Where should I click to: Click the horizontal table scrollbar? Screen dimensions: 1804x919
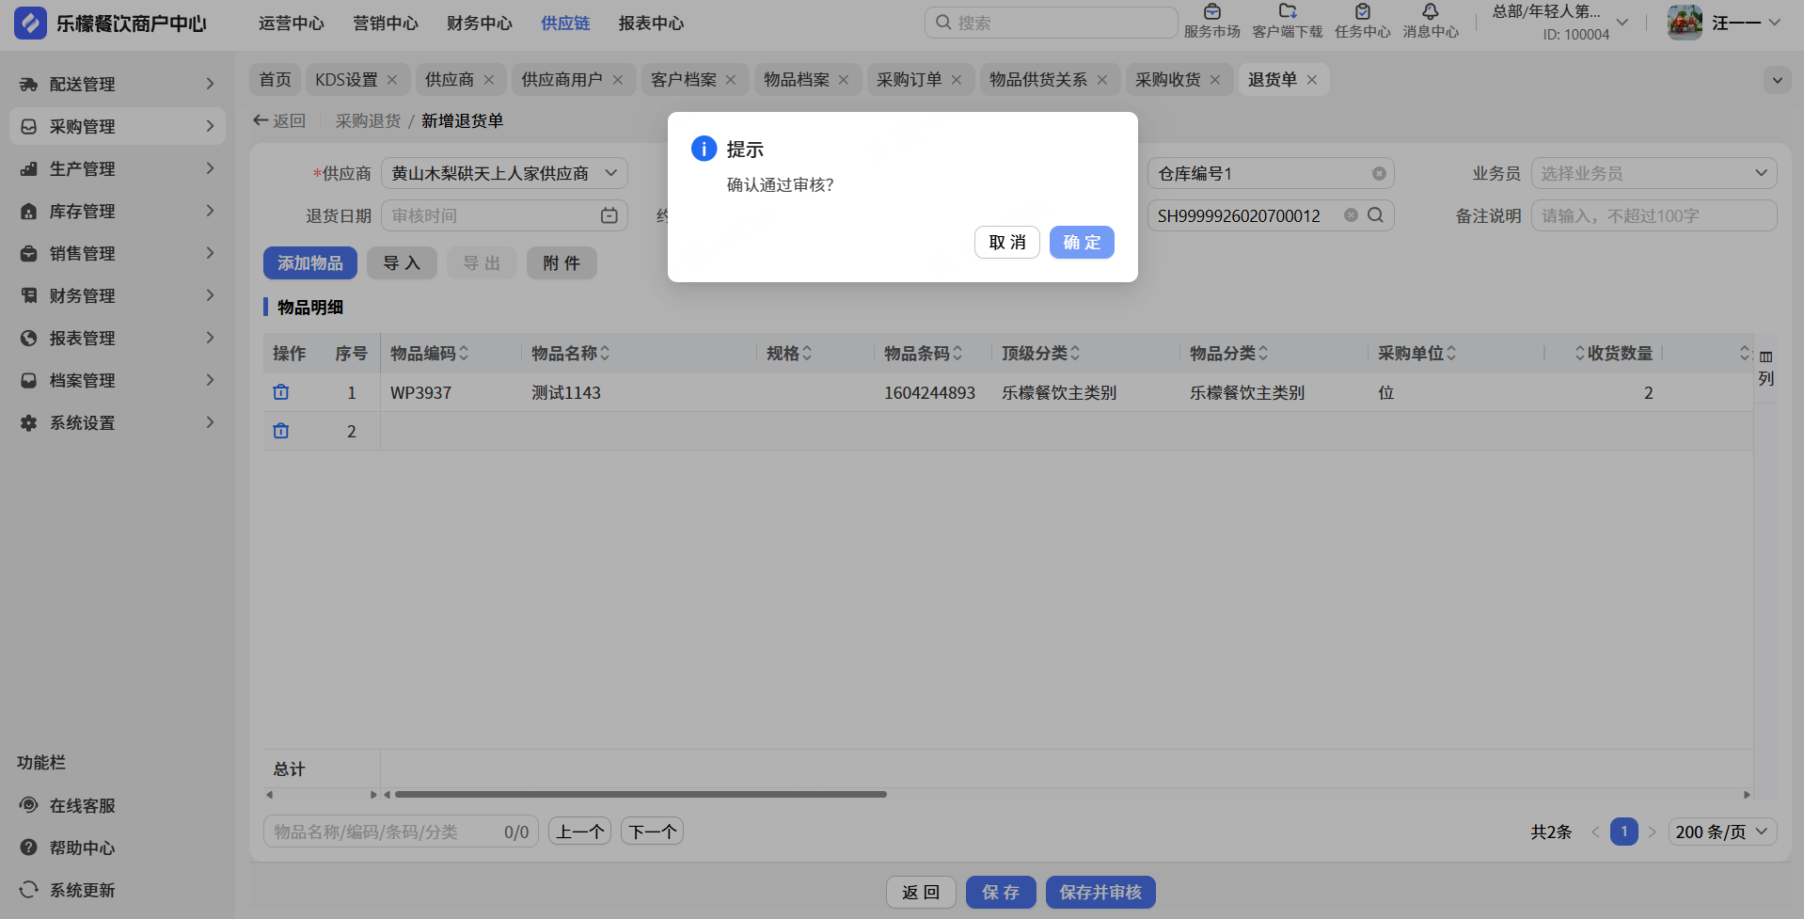coord(640,795)
